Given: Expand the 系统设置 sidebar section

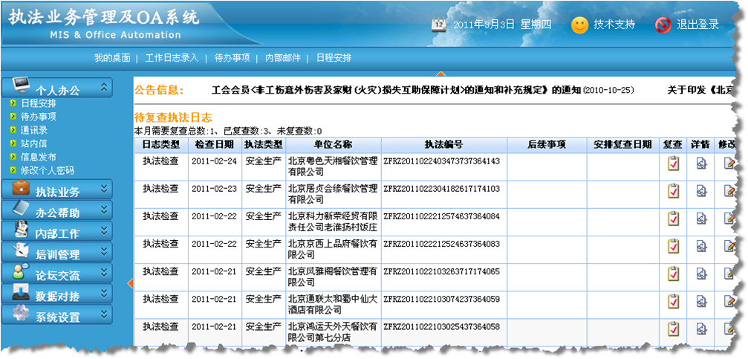Looking at the screenshot, I should [104, 316].
